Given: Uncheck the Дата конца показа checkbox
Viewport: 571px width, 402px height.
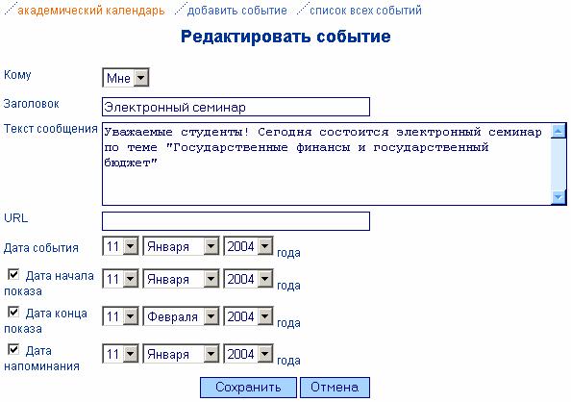Looking at the screenshot, I should pyautogui.click(x=13, y=312).
